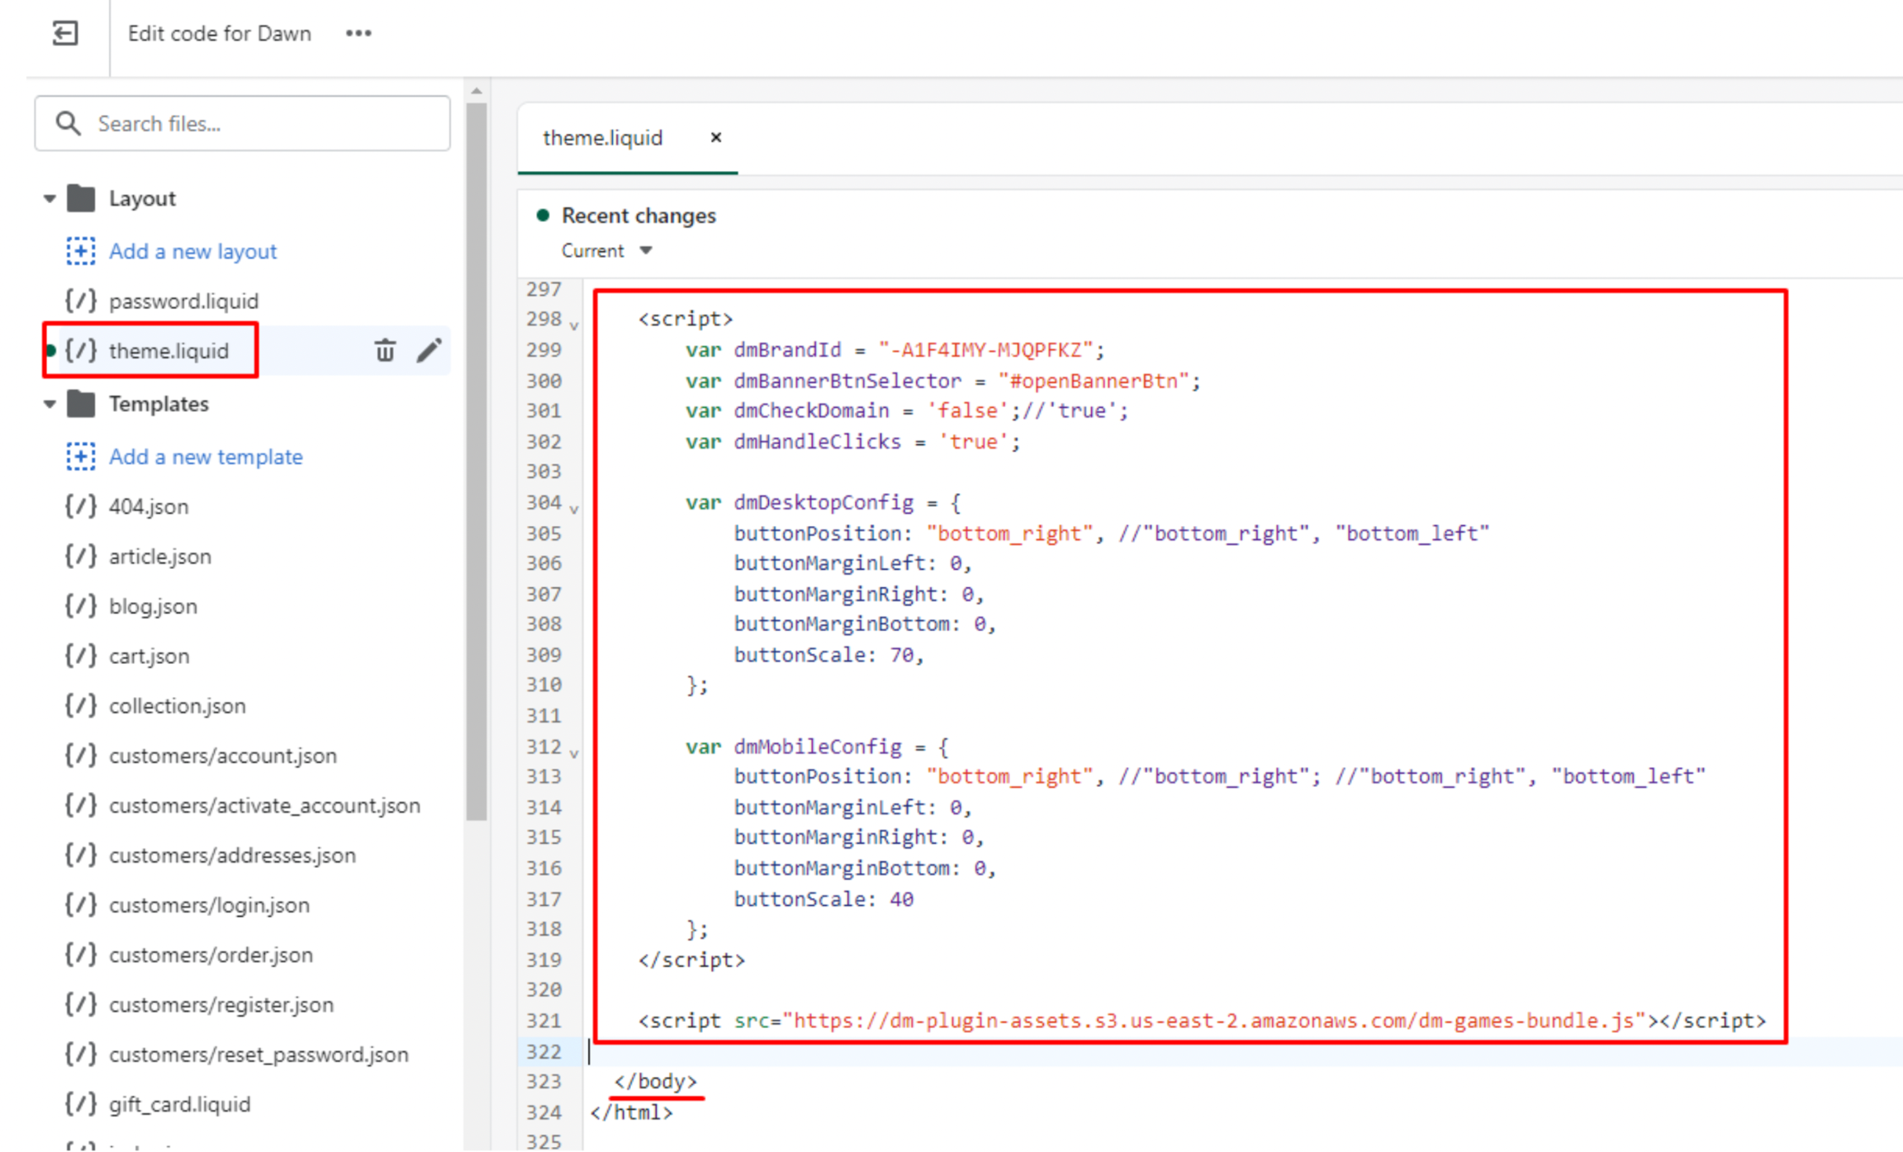Screen dimensions: 1903x1152
Task: Click the customers/addresses.json file icon
Action: (81, 856)
